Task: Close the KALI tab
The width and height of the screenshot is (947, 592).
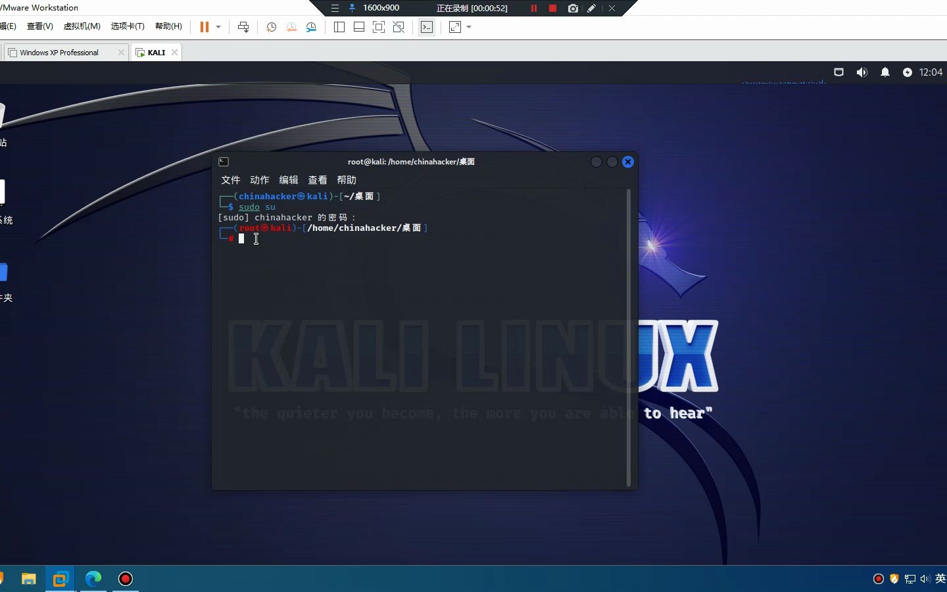Action: tap(174, 53)
